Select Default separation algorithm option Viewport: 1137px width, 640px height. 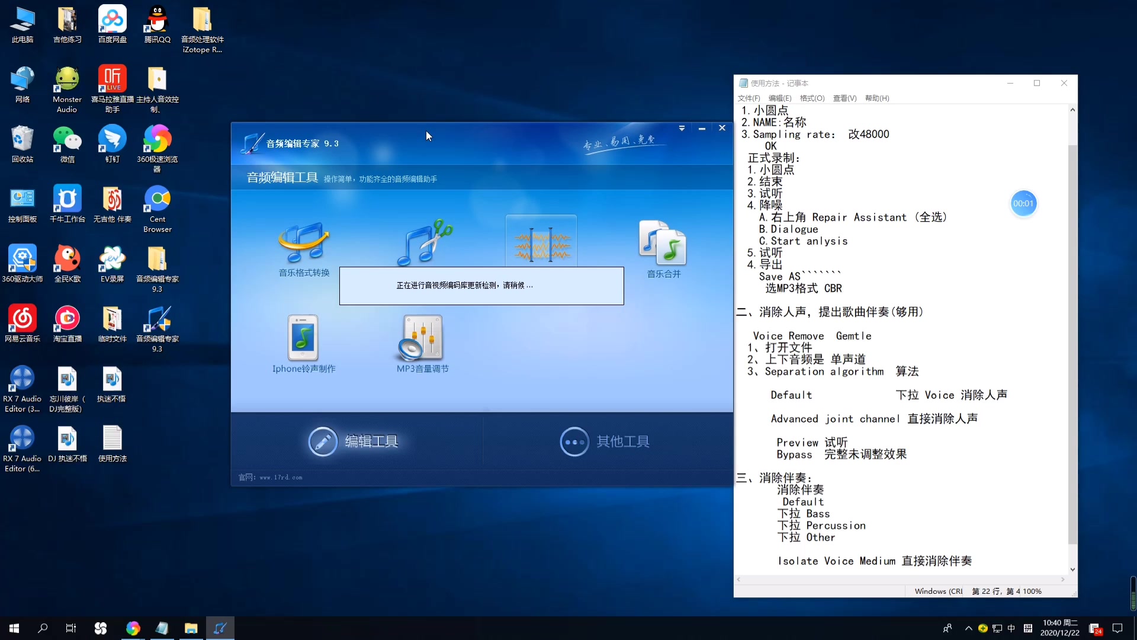pos(791,395)
